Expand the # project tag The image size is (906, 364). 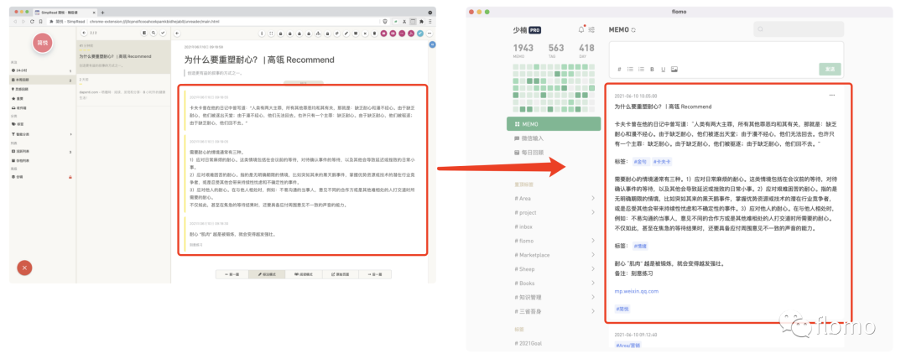pyautogui.click(x=593, y=213)
